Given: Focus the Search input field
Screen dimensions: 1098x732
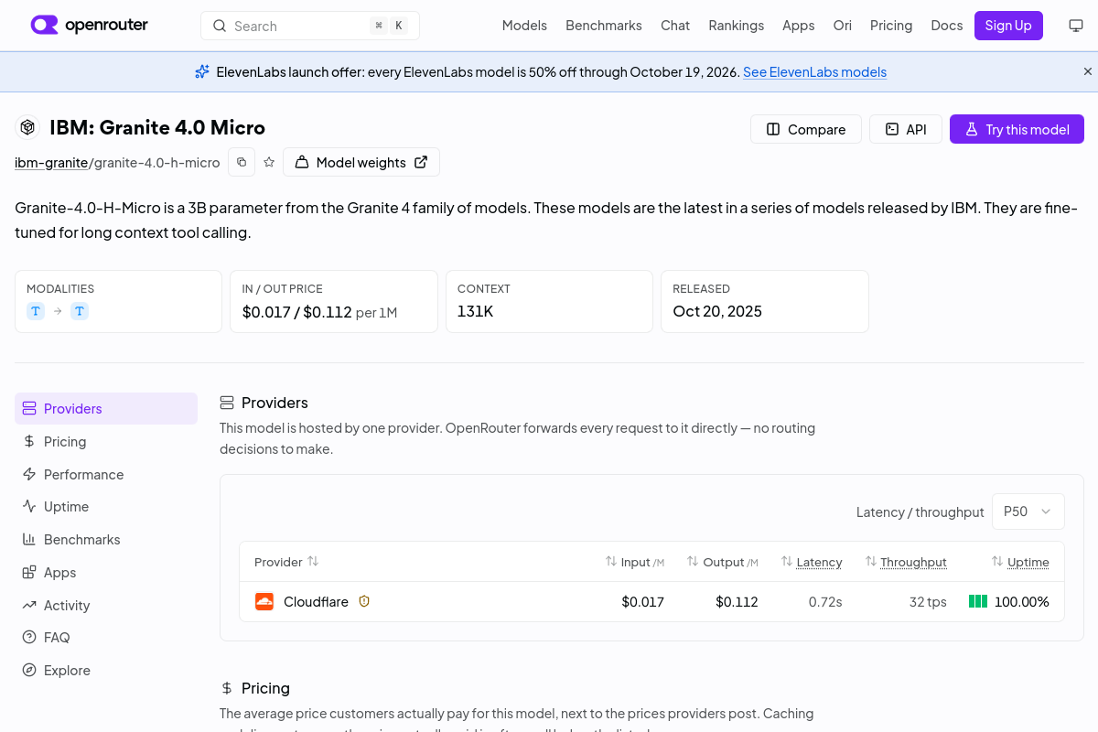Looking at the screenshot, I should tap(310, 26).
